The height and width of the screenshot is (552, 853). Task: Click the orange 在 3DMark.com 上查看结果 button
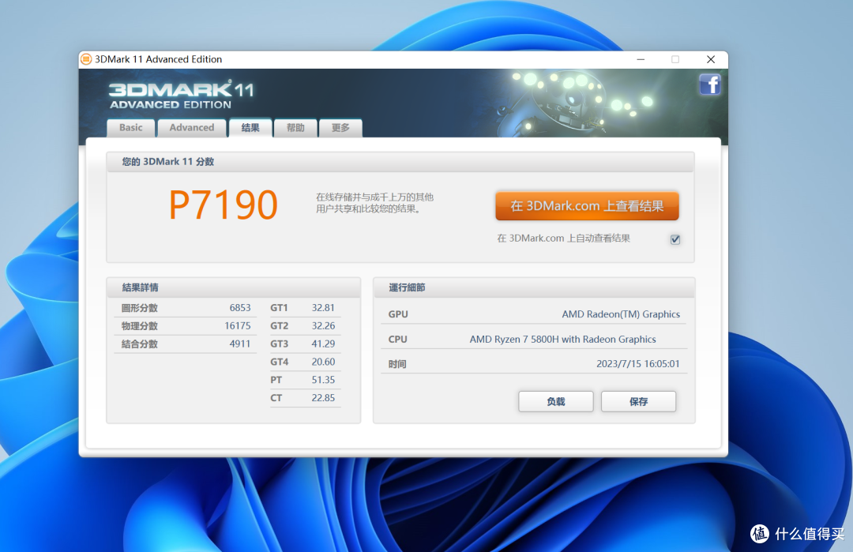pos(587,206)
